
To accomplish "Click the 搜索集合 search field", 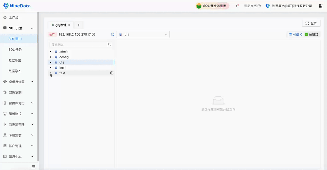I will coord(78,44).
